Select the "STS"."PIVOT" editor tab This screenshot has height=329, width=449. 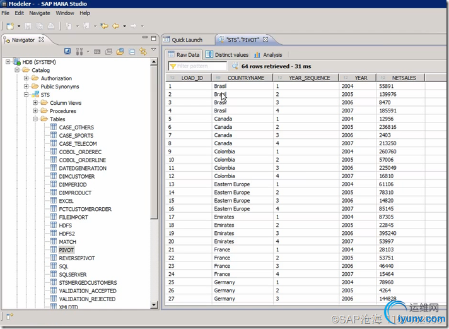[243, 40]
